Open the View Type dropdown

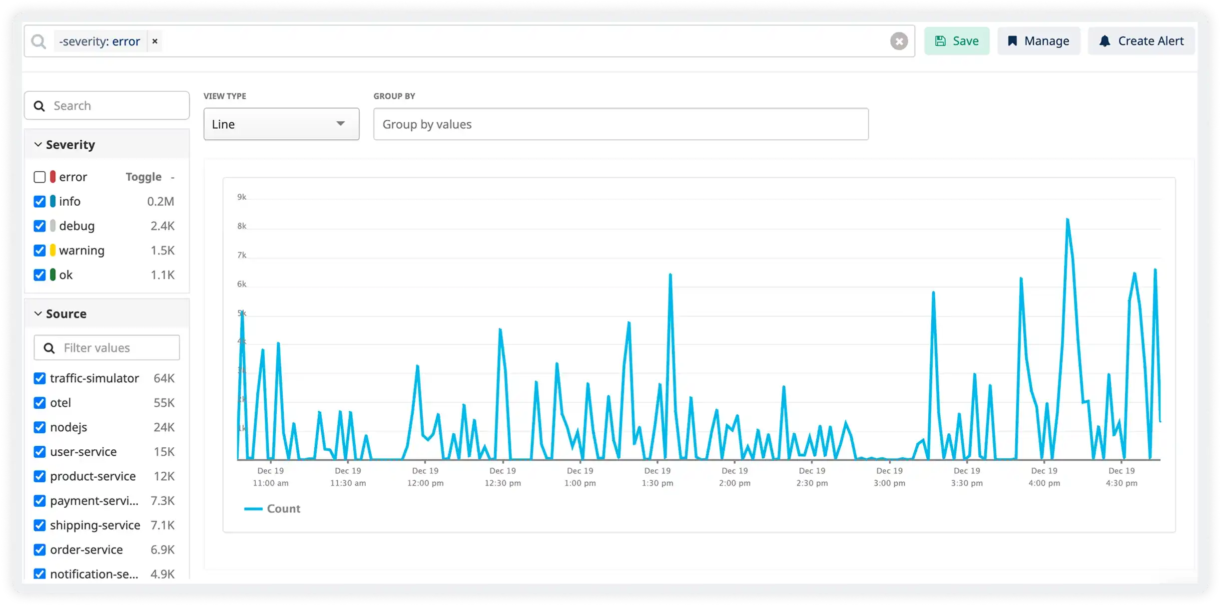[281, 124]
